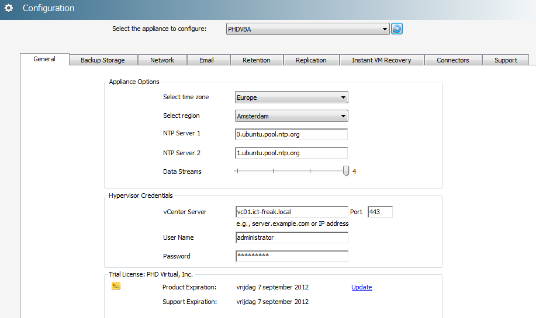Open the Connectors tab

[453, 60]
